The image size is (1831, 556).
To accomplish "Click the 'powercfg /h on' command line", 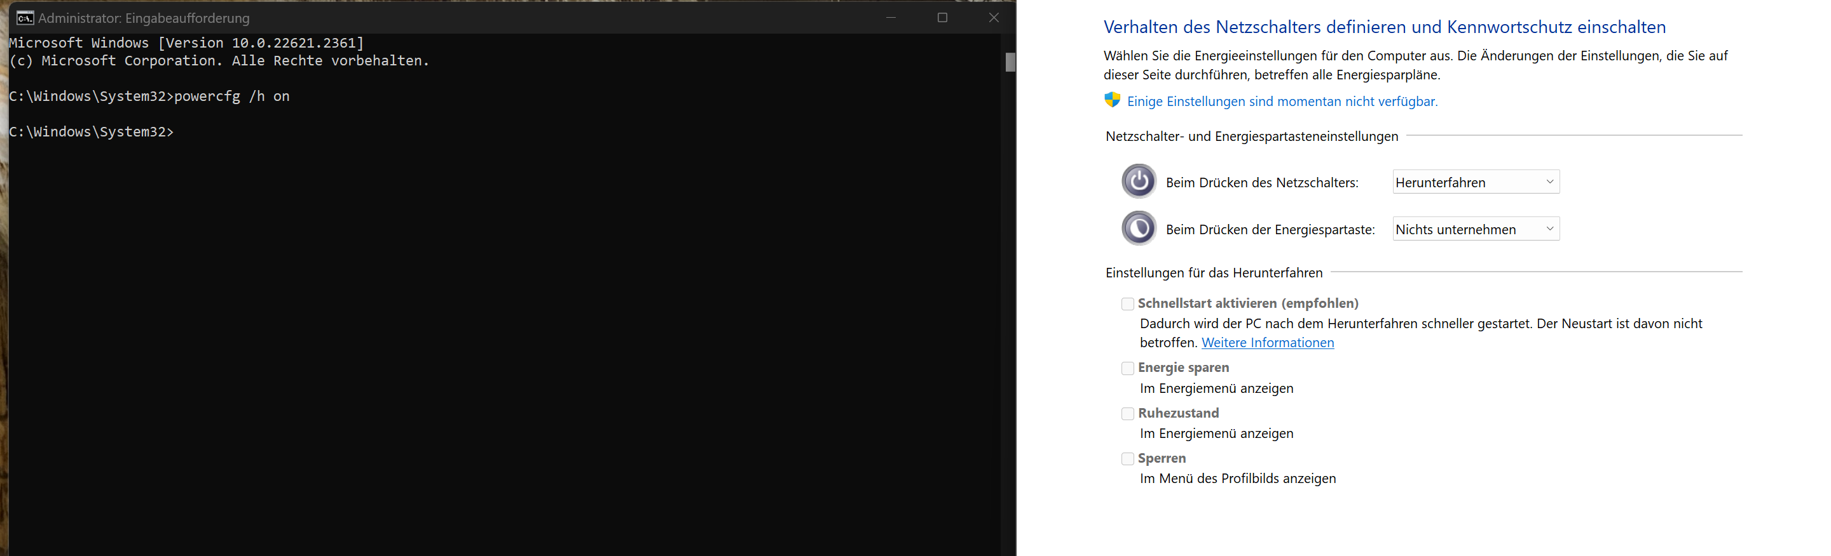I will pos(149,96).
